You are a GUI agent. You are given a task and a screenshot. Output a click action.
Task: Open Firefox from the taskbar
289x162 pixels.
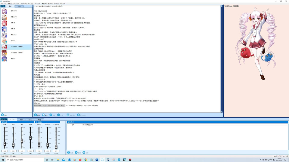80,160
